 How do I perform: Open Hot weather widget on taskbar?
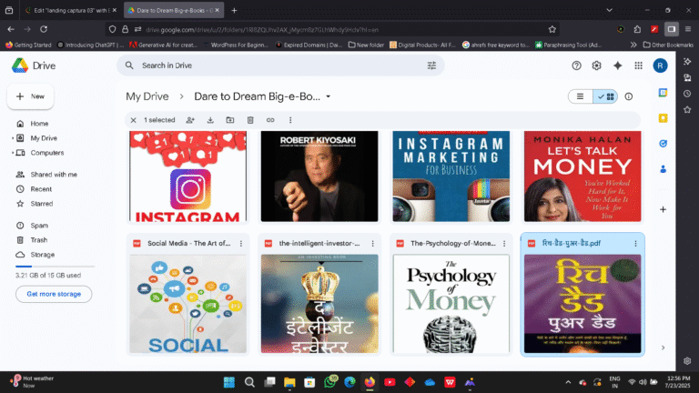click(x=32, y=382)
